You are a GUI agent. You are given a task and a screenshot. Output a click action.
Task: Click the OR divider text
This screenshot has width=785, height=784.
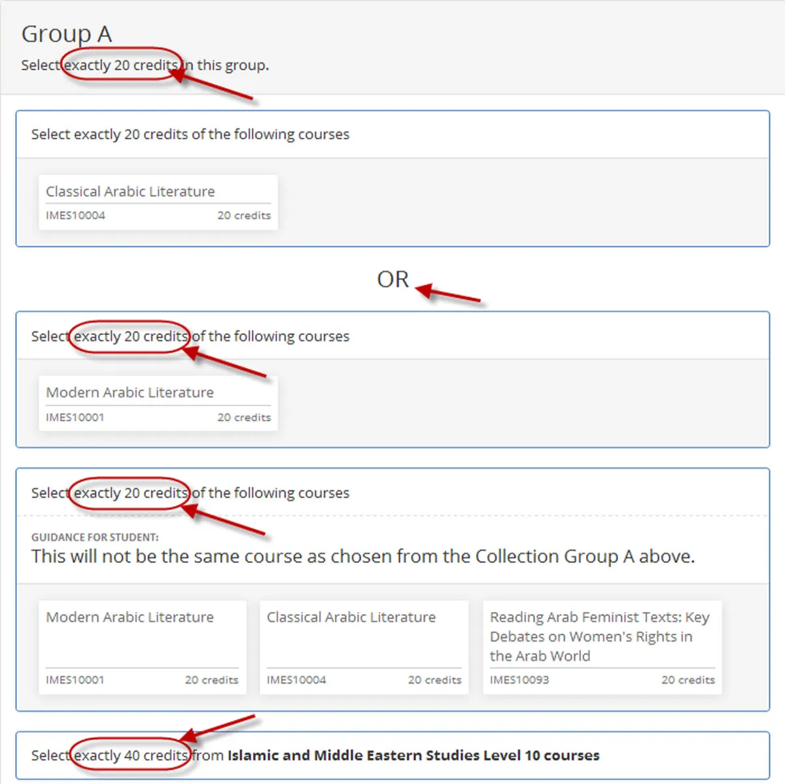pos(394,280)
